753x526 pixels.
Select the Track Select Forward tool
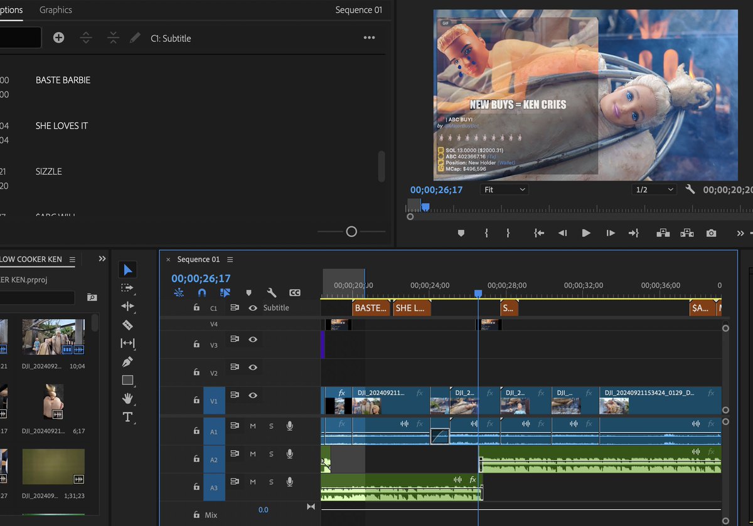(127, 288)
